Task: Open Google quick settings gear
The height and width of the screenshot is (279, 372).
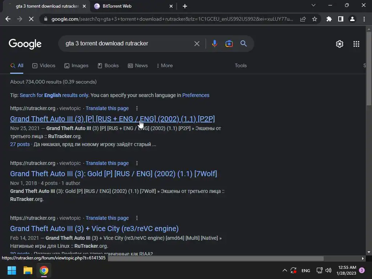Action: [x=340, y=44]
